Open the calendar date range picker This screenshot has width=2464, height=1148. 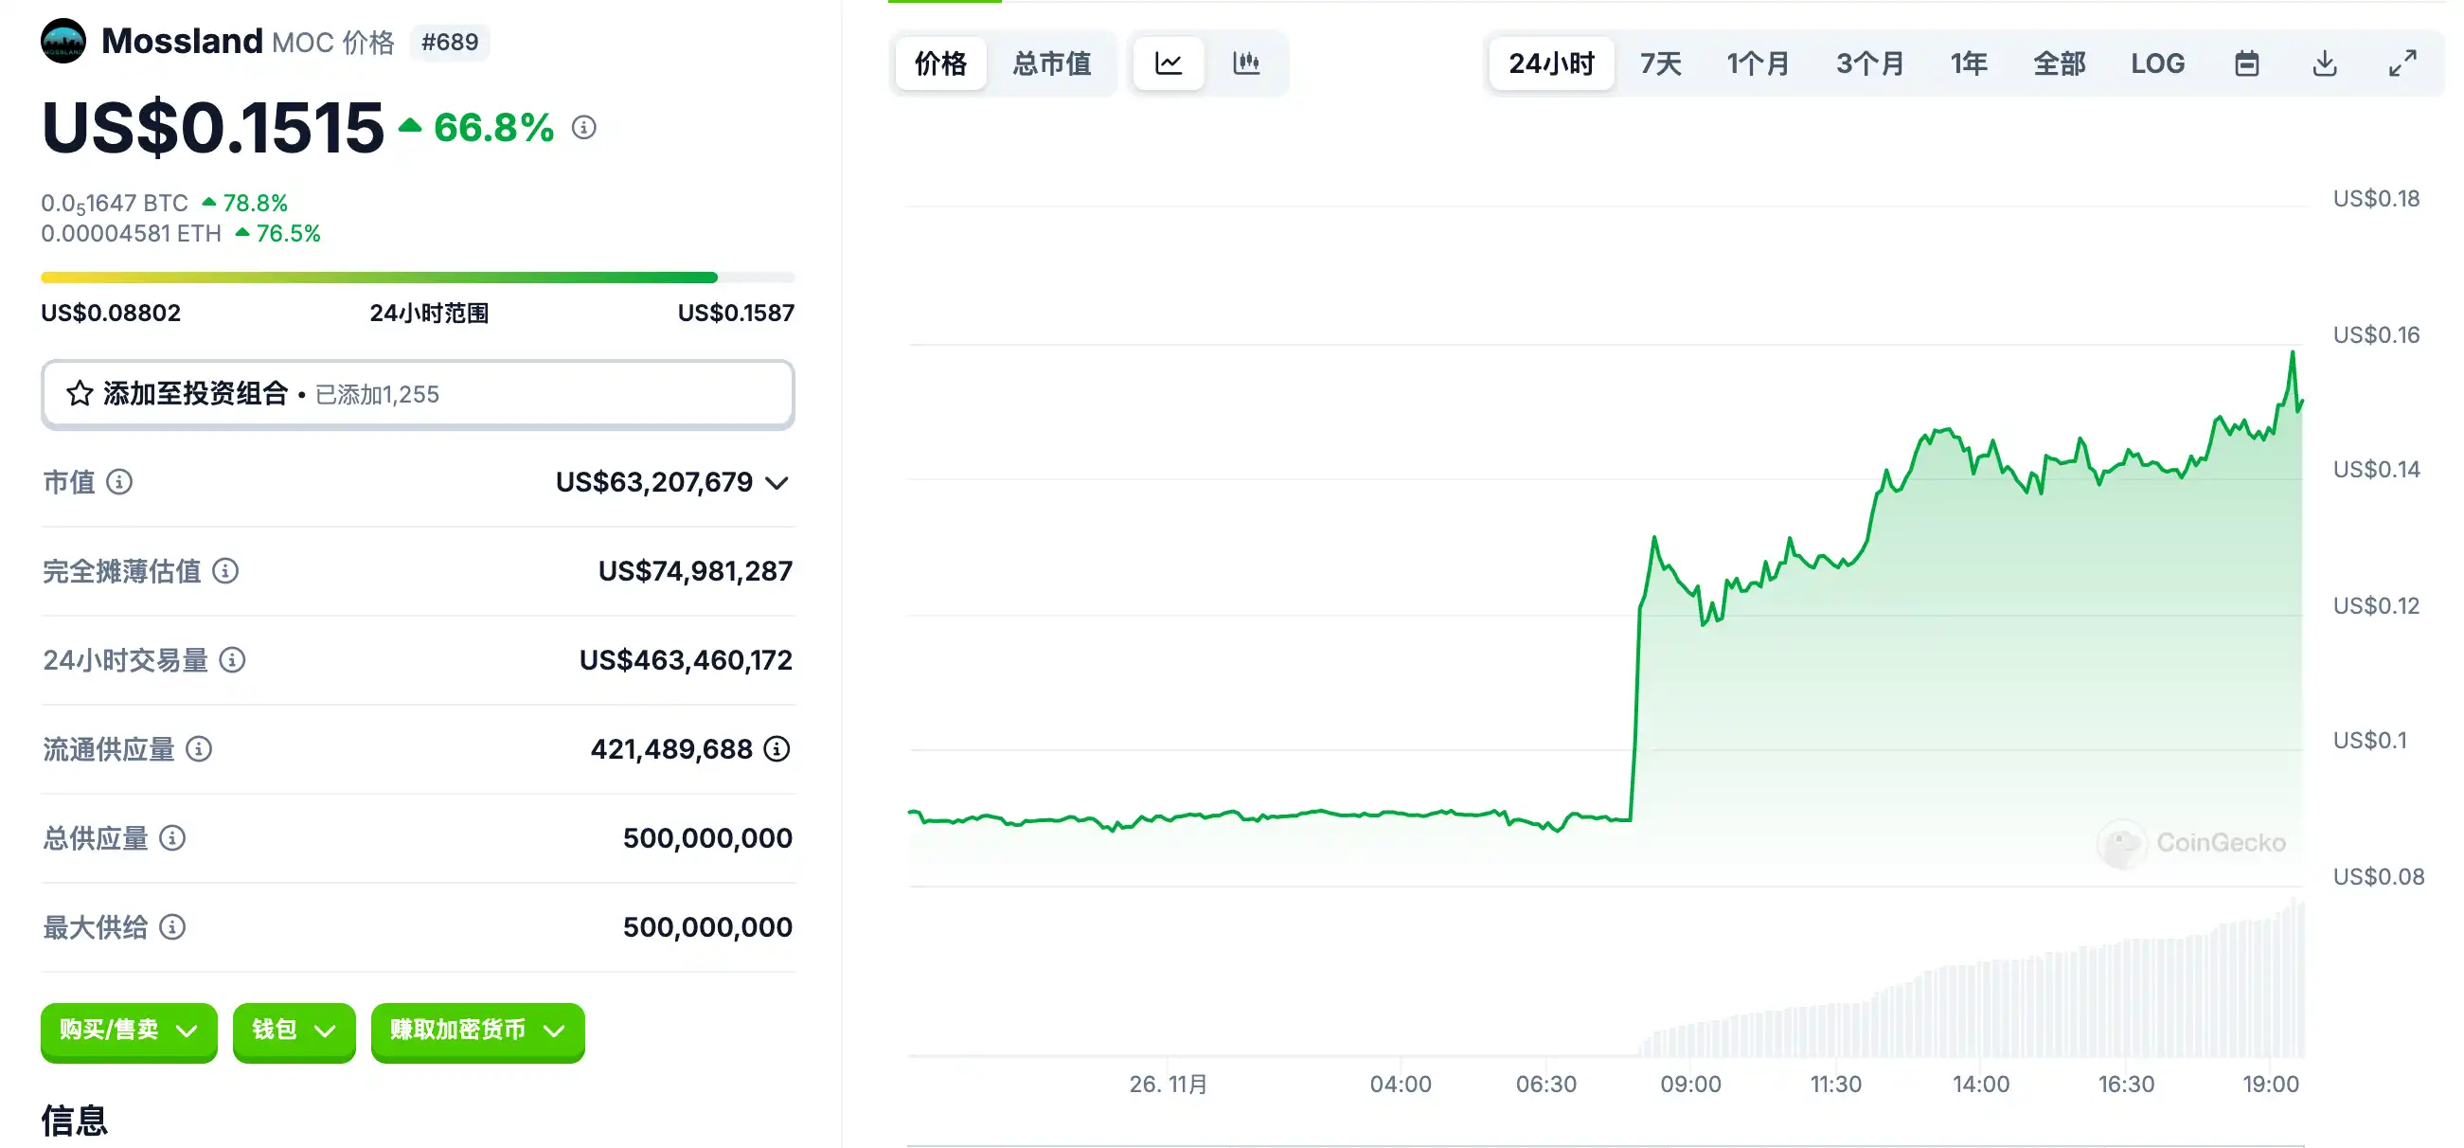(x=2246, y=64)
